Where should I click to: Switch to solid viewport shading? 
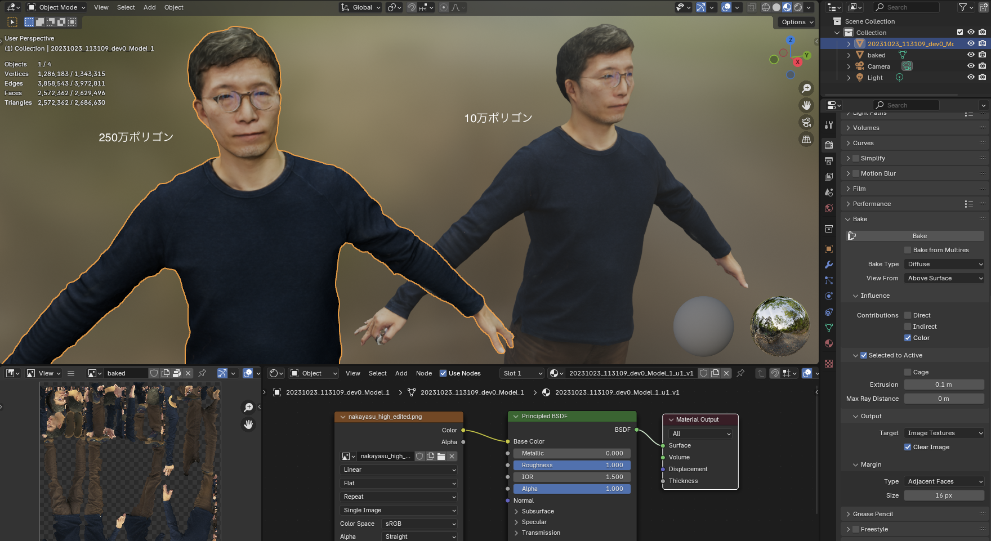[776, 7]
